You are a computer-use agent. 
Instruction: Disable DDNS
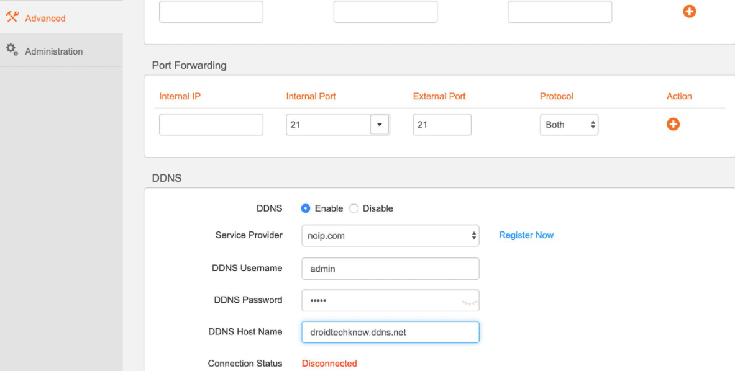point(354,208)
